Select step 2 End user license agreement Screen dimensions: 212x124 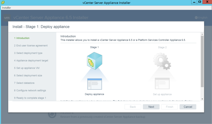[31, 46]
